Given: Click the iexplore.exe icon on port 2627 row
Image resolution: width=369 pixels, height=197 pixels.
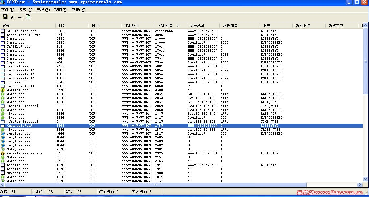Looking at the screenshot, I should [x=3, y=134].
